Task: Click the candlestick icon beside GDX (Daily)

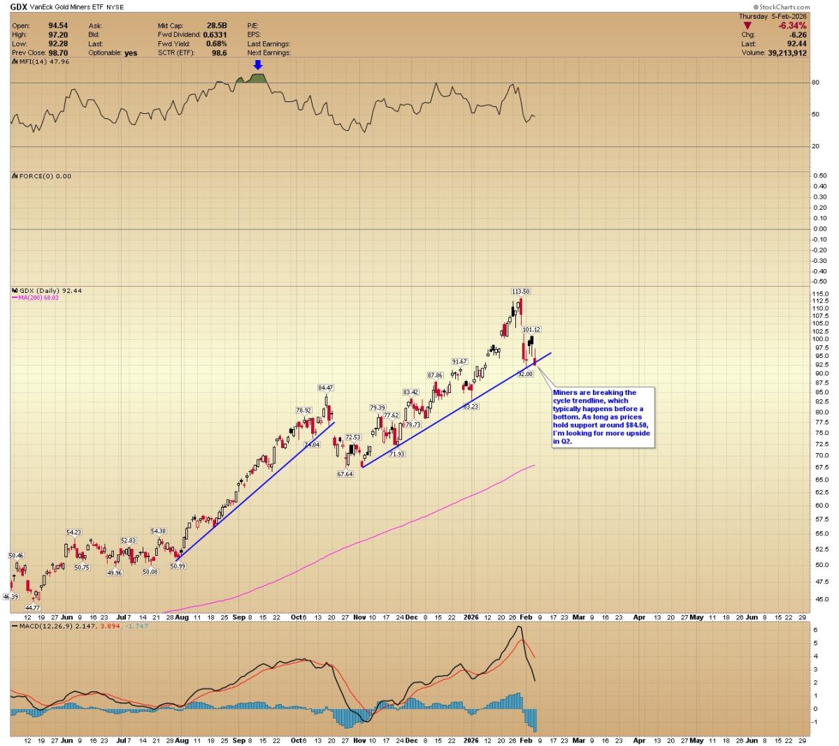Action: [x=14, y=290]
